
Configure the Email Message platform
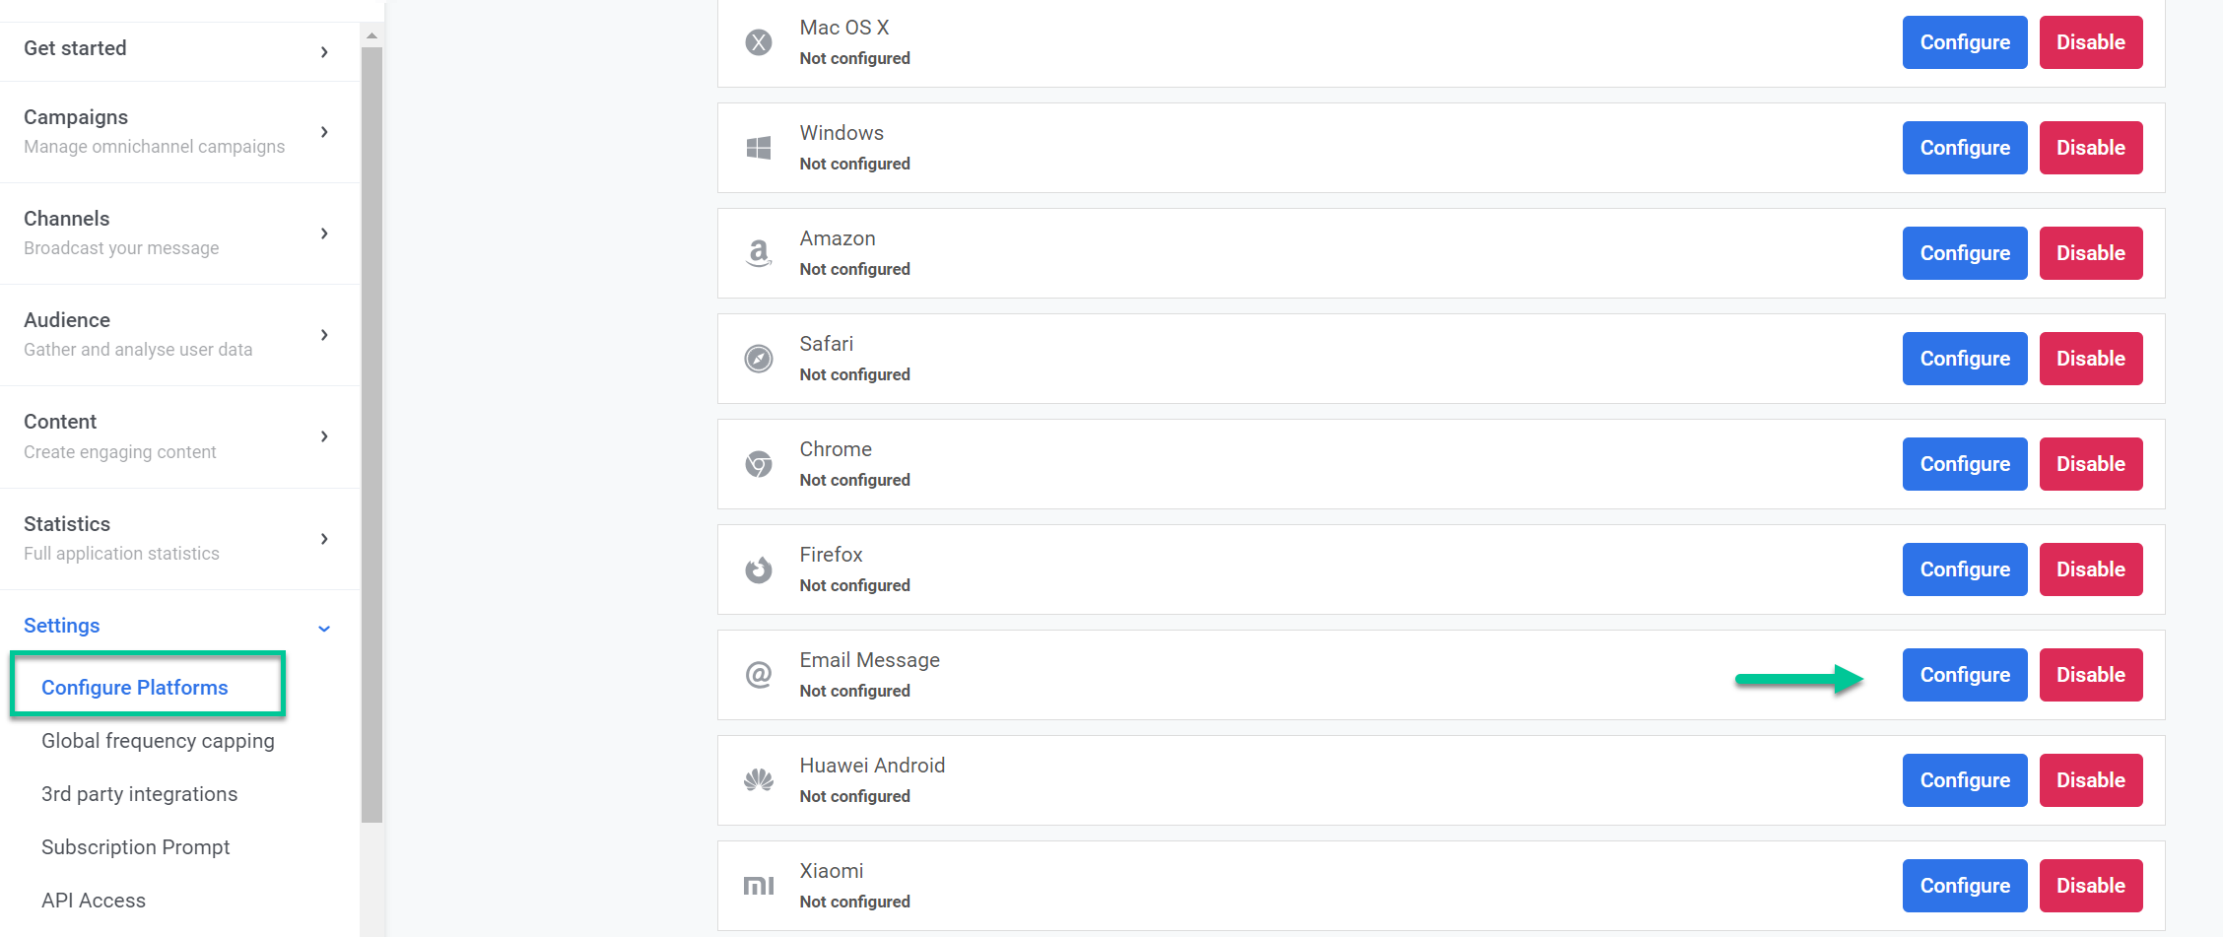(1964, 675)
